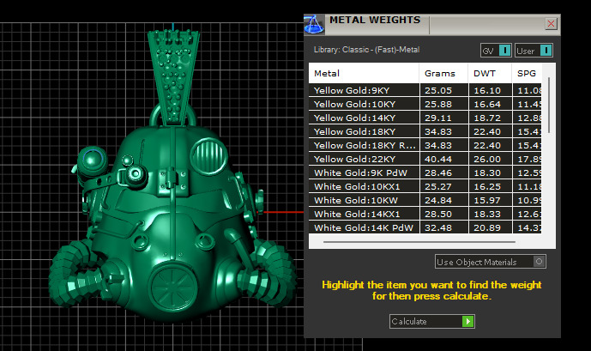Image resolution: width=591 pixels, height=351 pixels.
Task: Enable Use Object Materials option
Action: 491,262
